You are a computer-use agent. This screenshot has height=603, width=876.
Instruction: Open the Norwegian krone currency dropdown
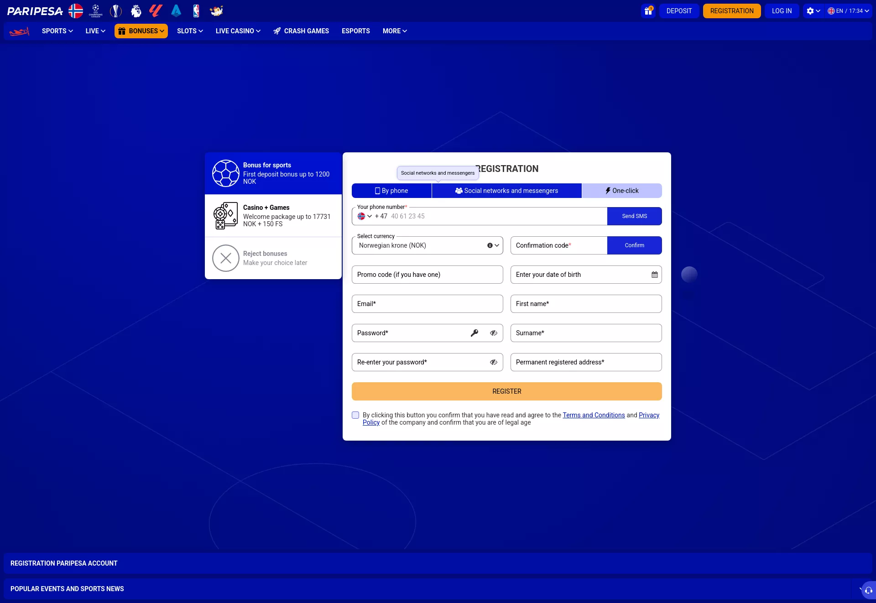coord(428,245)
